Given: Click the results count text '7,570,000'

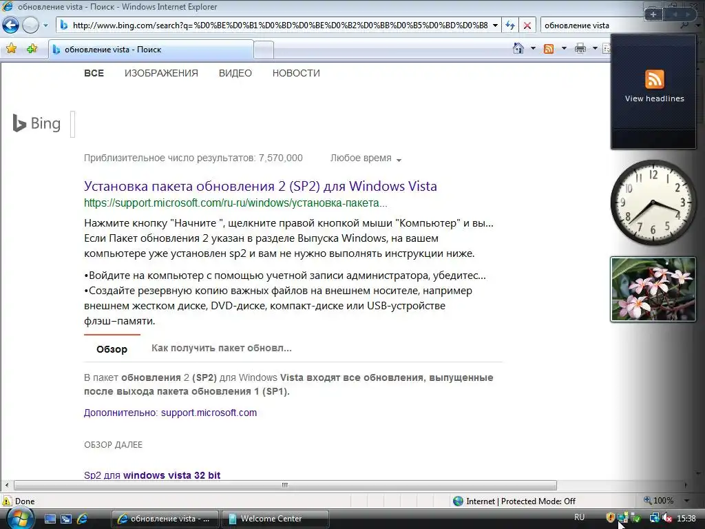Looking at the screenshot, I should pos(281,158).
